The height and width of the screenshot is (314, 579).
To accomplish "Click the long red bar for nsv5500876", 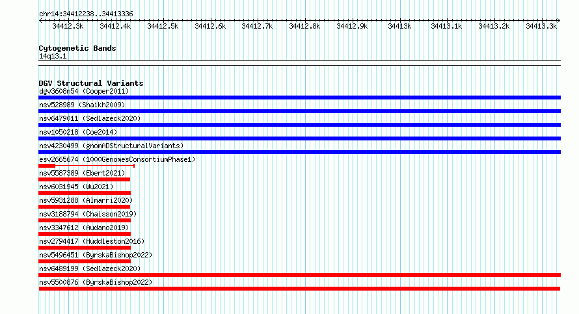I will point(299,289).
